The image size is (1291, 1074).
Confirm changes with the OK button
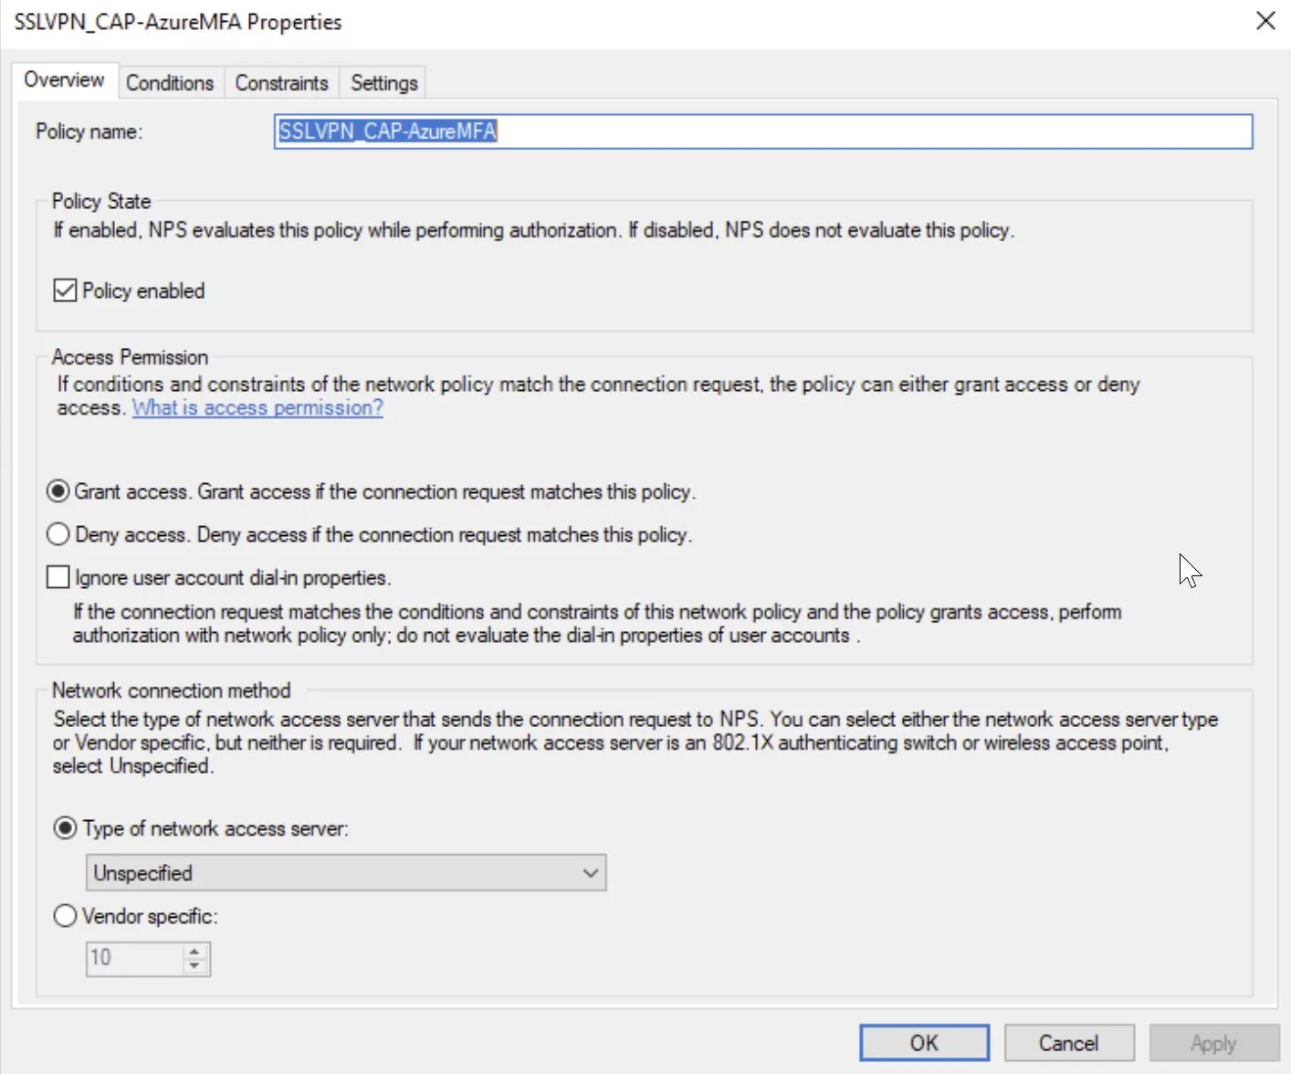coord(924,1043)
